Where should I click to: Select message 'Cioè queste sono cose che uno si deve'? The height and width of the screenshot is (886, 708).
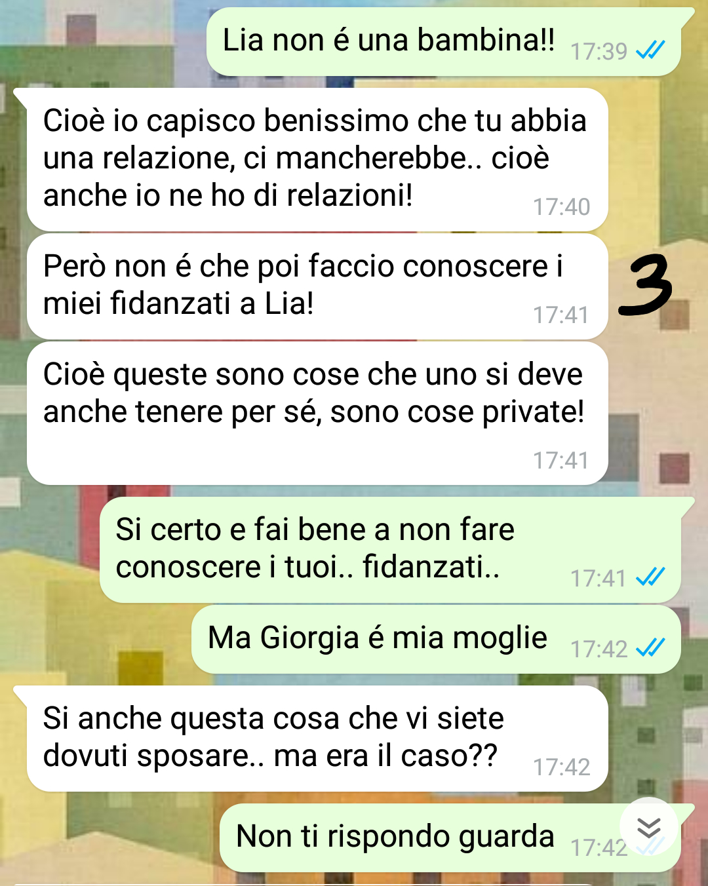pos(317,413)
